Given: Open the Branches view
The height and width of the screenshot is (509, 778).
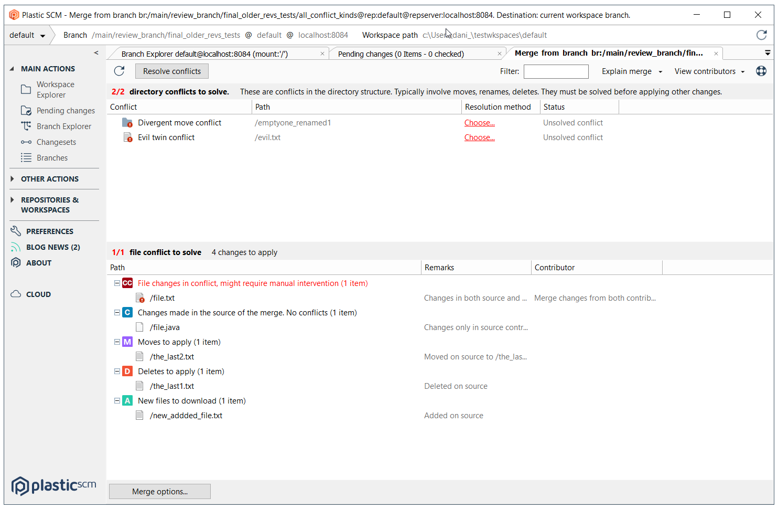Looking at the screenshot, I should tap(52, 157).
